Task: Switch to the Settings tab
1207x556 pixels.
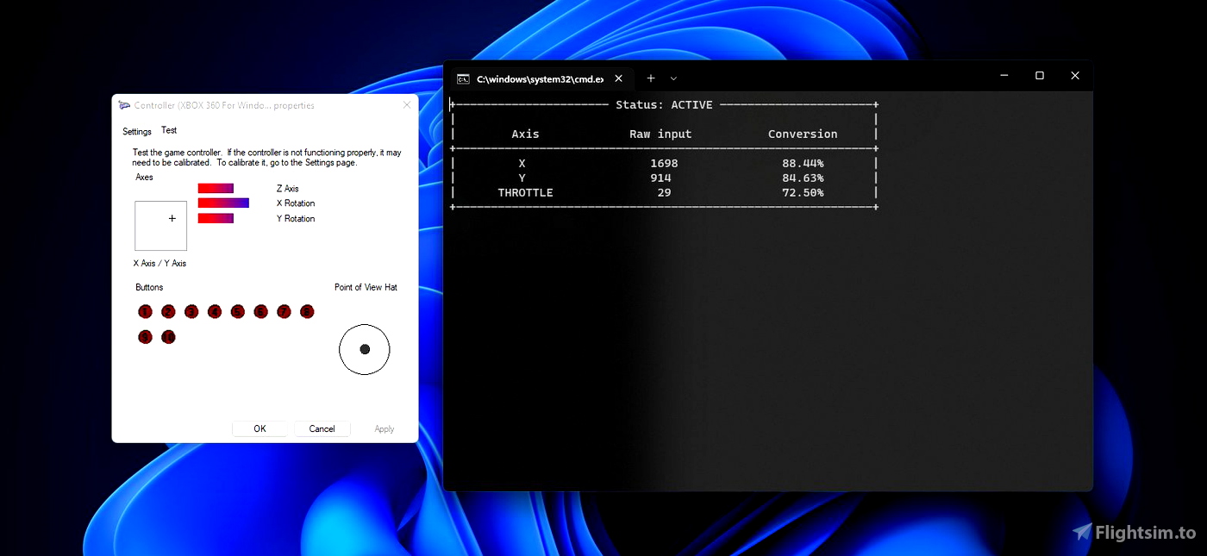Action: (x=136, y=131)
